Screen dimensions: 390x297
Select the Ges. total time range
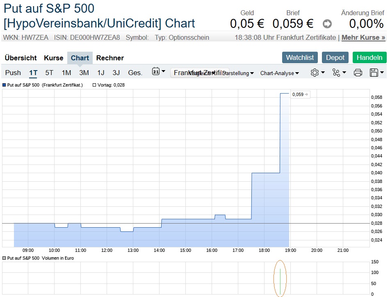pyautogui.click(x=135, y=73)
